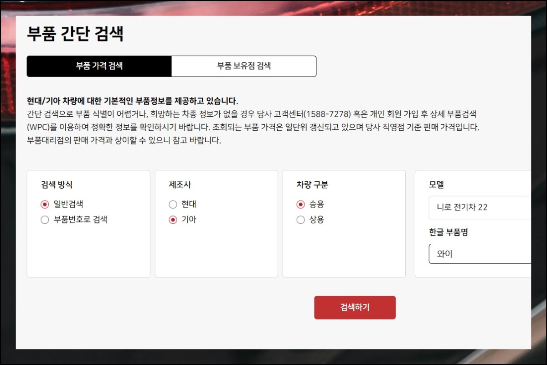Click the 차량 구분 label
The image size is (547, 365).
(x=312, y=185)
